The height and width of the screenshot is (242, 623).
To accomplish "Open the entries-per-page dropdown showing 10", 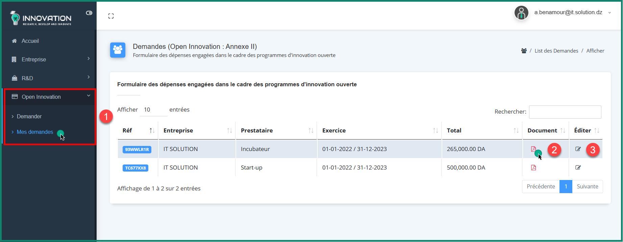I will coord(153,110).
